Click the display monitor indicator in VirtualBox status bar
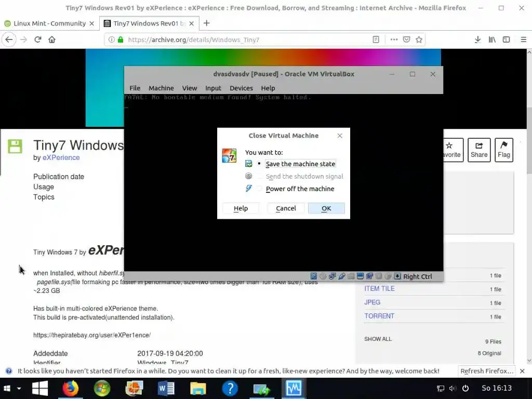532x399 pixels. [361, 276]
